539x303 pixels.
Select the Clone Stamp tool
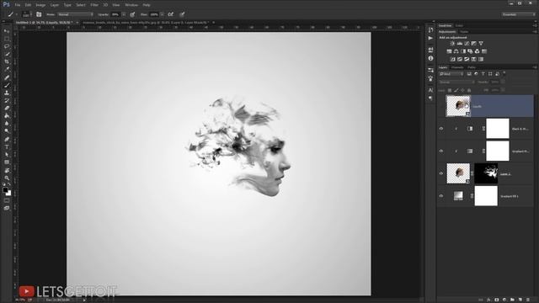(x=7, y=93)
